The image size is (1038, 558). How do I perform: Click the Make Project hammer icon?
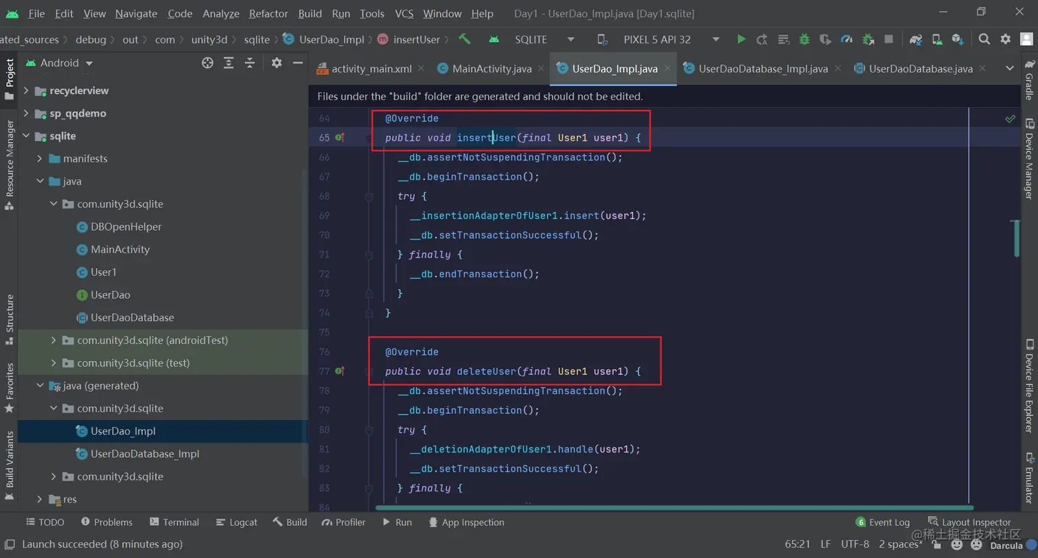465,39
